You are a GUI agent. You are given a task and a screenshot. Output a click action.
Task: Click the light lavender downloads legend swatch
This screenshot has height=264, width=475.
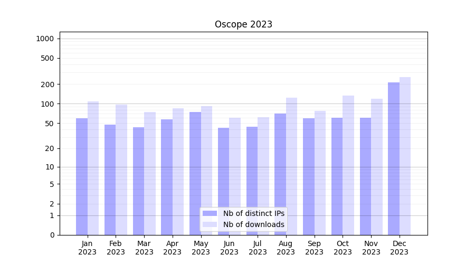210,224
